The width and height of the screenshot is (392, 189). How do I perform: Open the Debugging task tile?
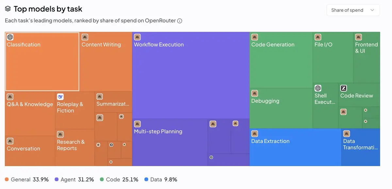click(281, 108)
